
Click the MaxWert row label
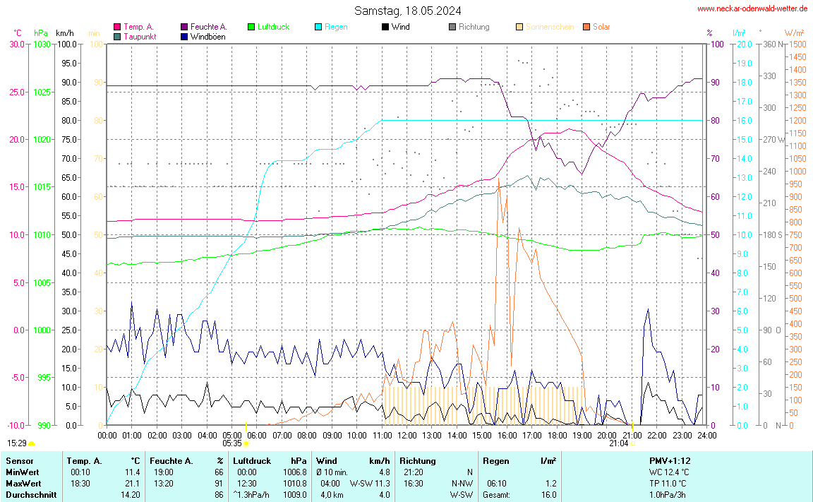pyautogui.click(x=23, y=484)
